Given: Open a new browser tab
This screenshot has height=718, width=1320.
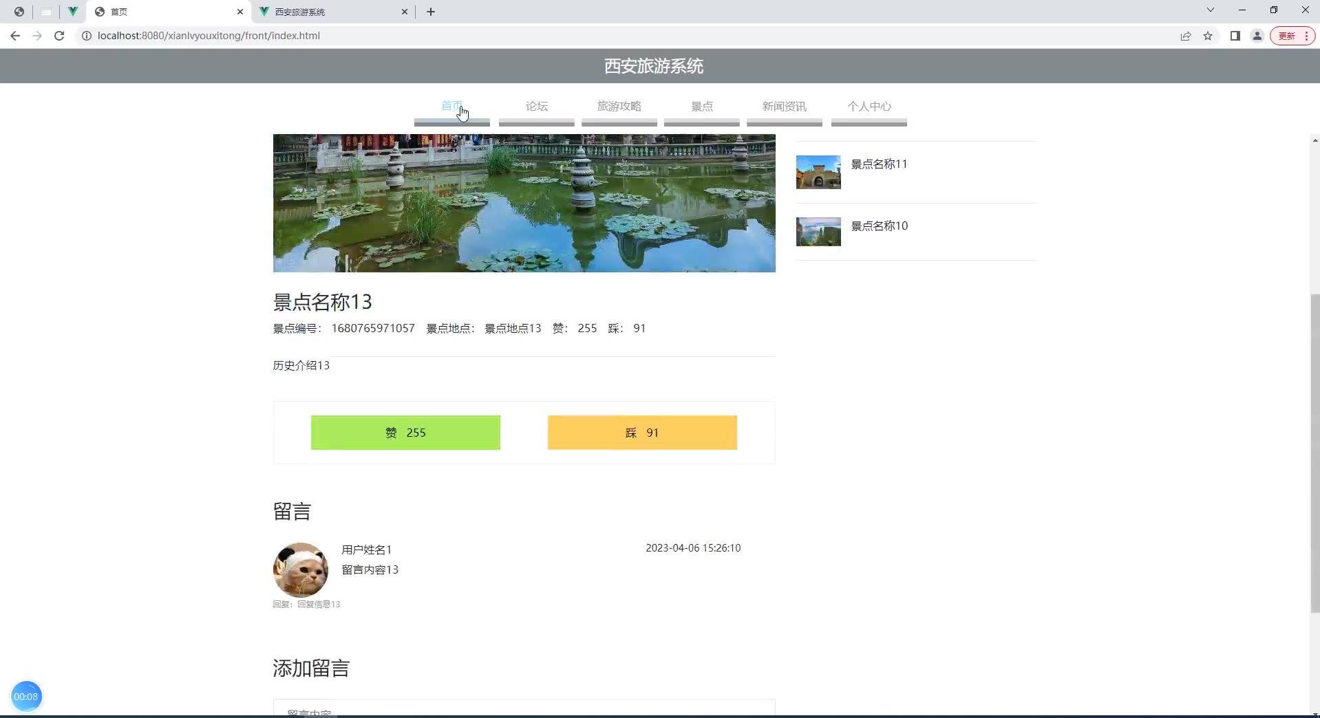Looking at the screenshot, I should tap(431, 12).
